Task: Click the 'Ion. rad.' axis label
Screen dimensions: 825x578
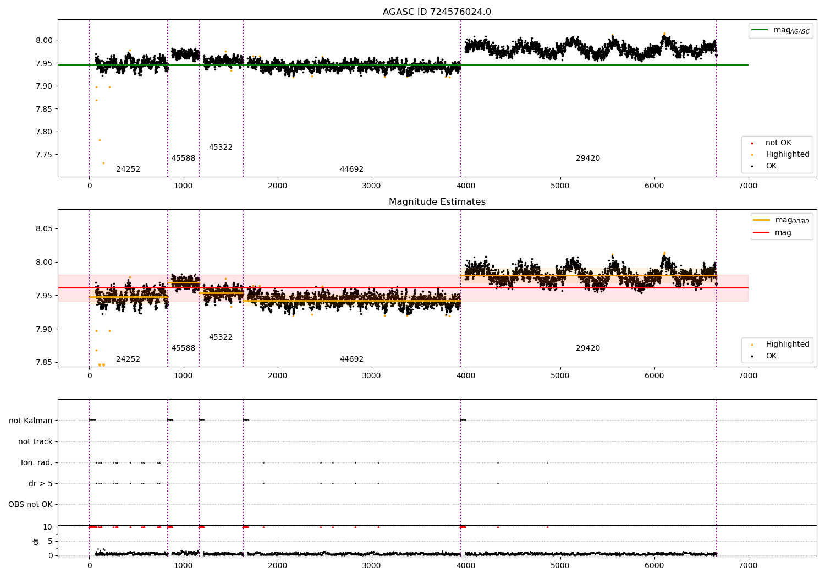Action: pyautogui.click(x=37, y=462)
